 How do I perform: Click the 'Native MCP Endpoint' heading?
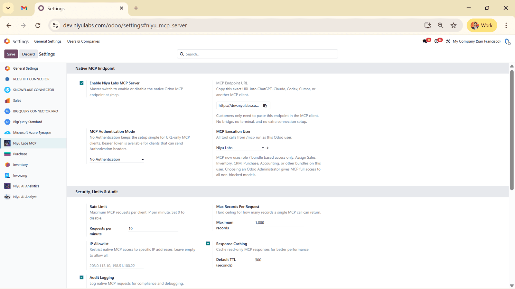(95, 68)
